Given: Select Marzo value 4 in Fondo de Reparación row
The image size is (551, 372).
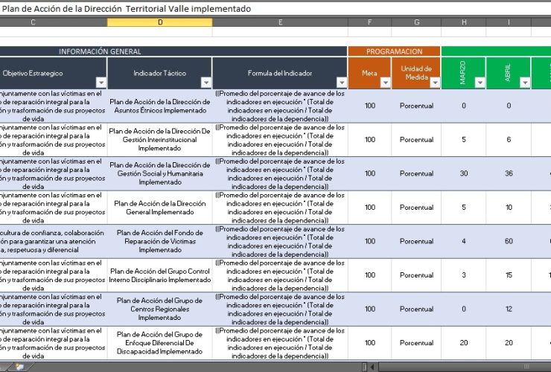Looking at the screenshot, I should click(x=464, y=241).
